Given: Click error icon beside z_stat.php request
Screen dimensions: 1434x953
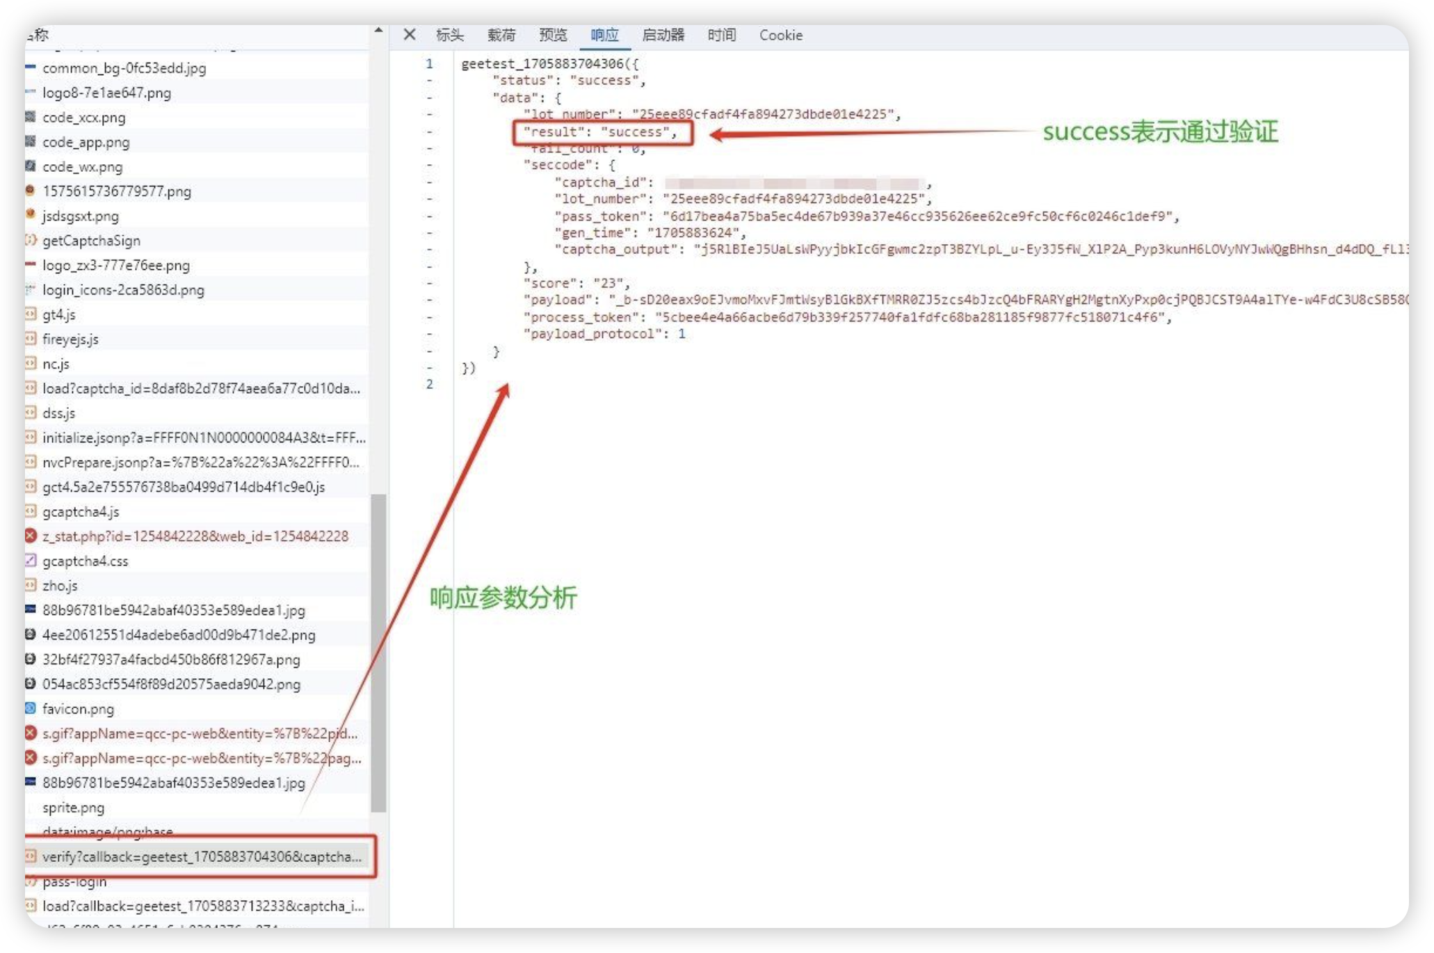Looking at the screenshot, I should [31, 536].
